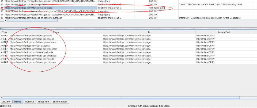This screenshot has width=257, height=108.
Task: Click the anchor text in the infant-cpr-texas row
Action: pyautogui.click(x=224, y=36)
